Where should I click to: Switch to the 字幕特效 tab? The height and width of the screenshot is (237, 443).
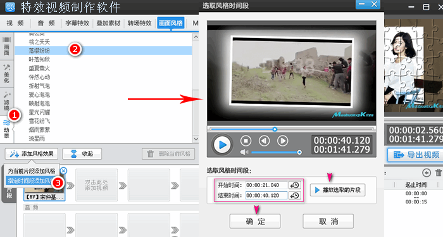(77, 23)
